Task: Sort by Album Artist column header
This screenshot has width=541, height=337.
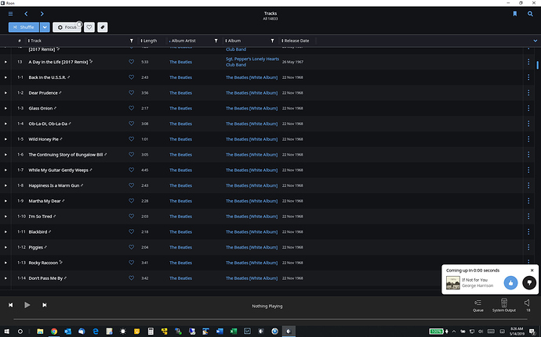Action: click(x=183, y=41)
